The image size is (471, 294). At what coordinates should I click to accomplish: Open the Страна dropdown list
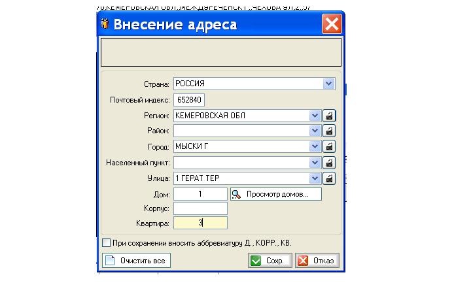(328, 84)
